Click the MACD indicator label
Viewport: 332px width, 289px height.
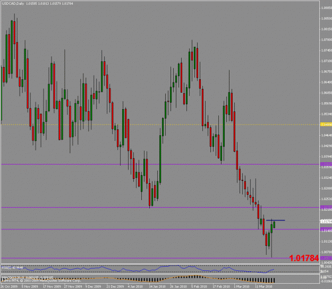tap(28, 277)
